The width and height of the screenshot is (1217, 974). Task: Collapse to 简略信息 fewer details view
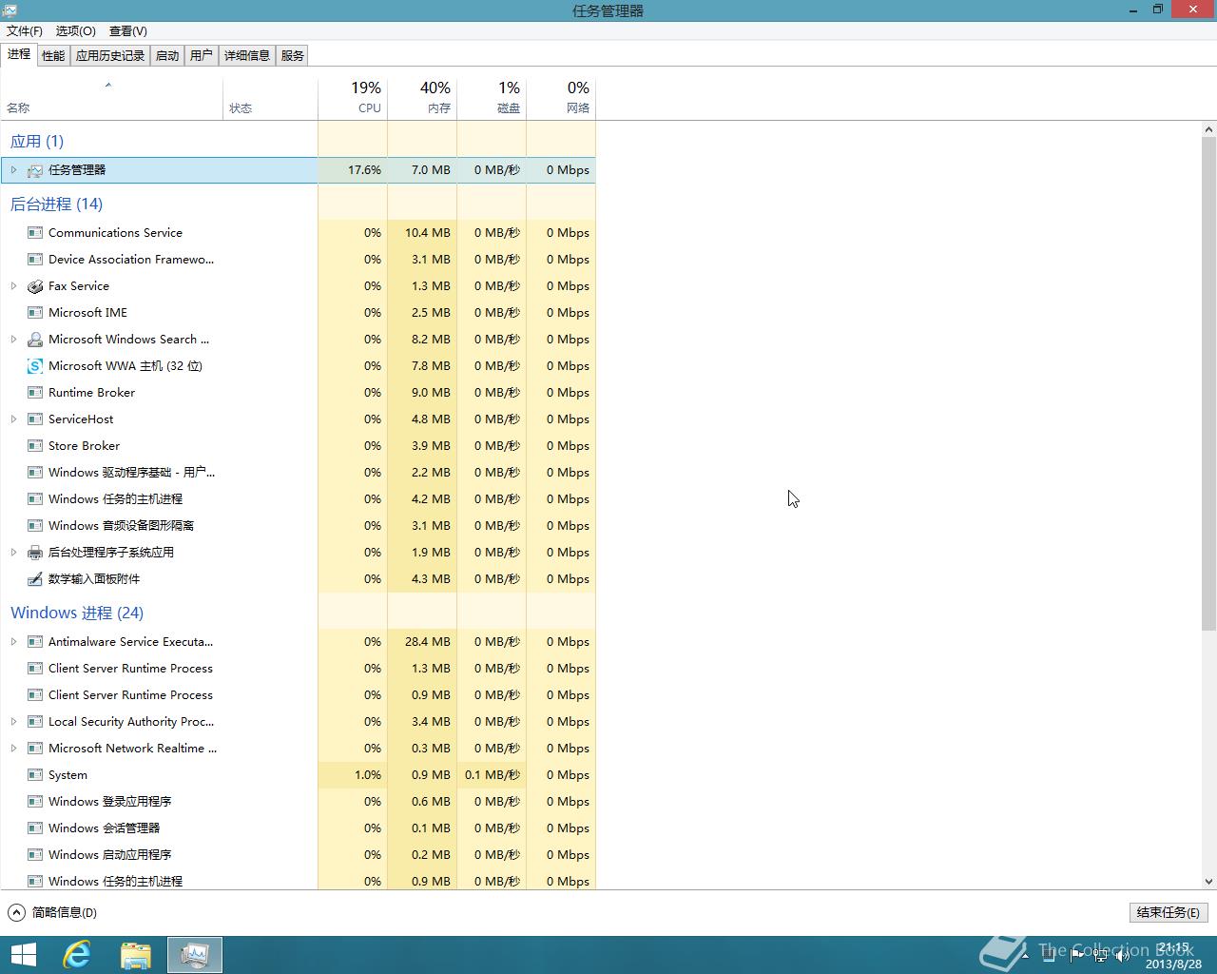click(x=53, y=912)
